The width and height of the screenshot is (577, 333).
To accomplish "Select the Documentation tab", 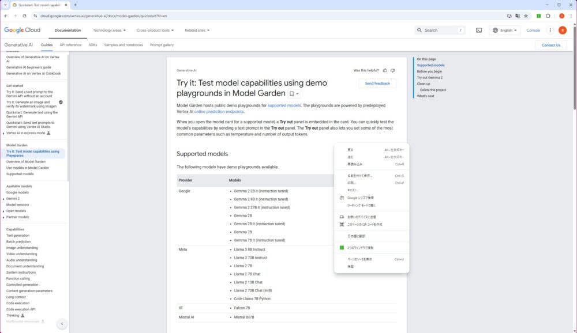I will [x=68, y=30].
